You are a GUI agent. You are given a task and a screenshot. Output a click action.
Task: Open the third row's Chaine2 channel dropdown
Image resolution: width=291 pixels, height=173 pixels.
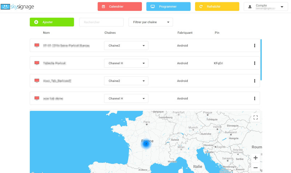126,81
